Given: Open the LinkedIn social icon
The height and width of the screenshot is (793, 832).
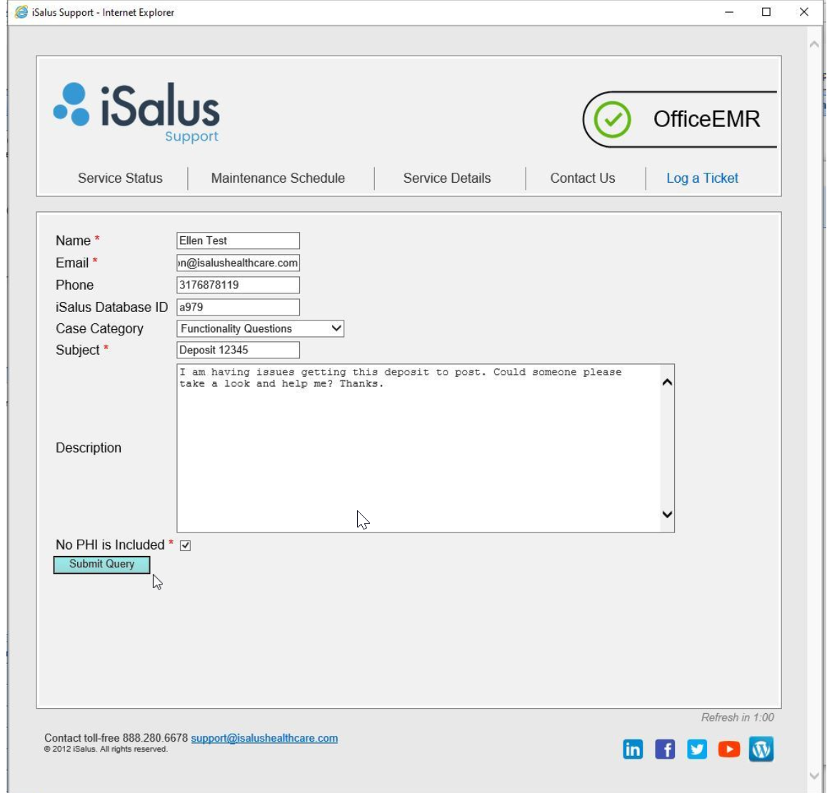Looking at the screenshot, I should click(x=633, y=749).
